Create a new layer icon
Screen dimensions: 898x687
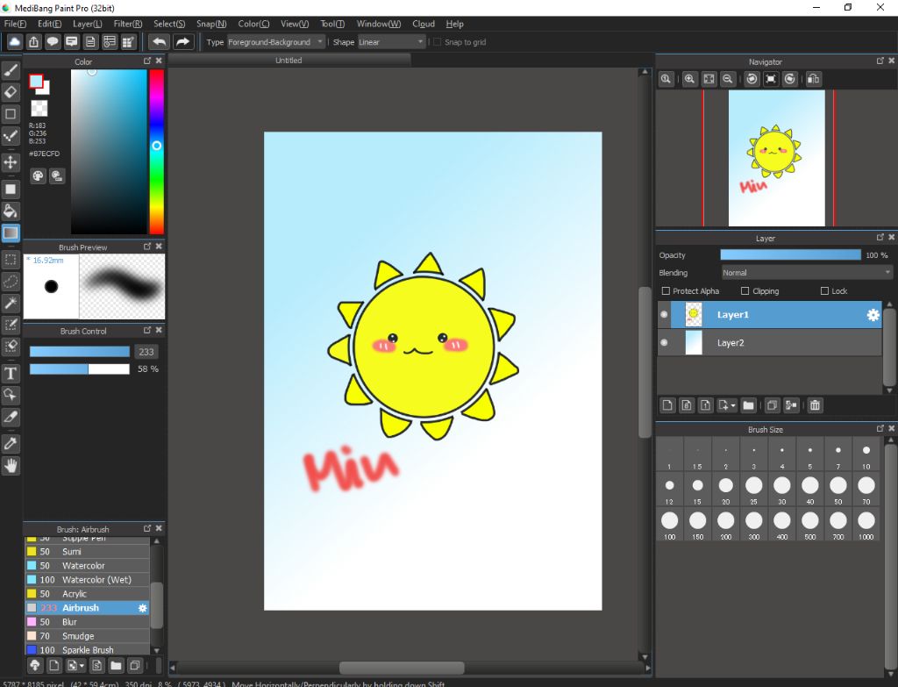coord(667,405)
